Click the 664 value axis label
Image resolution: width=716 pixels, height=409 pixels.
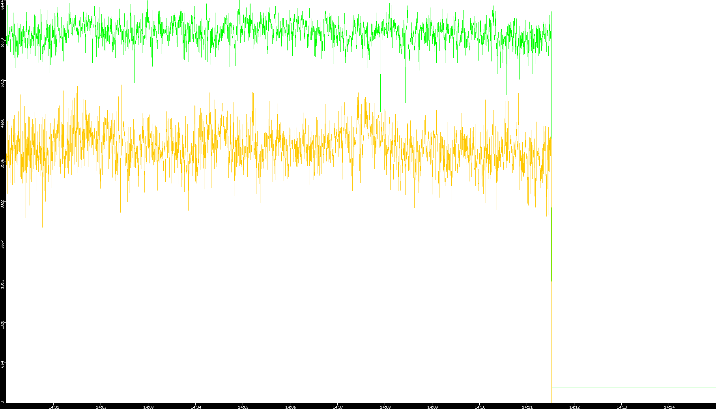[x=2, y=364]
